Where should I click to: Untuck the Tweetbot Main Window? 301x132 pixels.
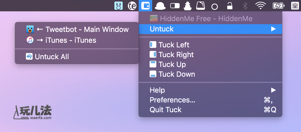[77, 29]
